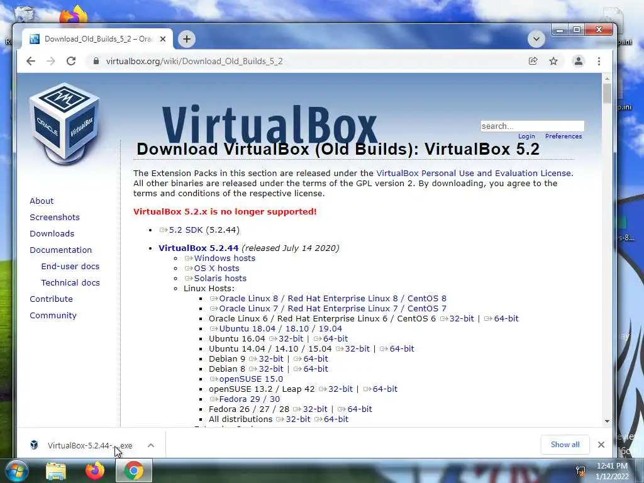Select the Download_Old_Builds_5_2 tab

click(97, 39)
